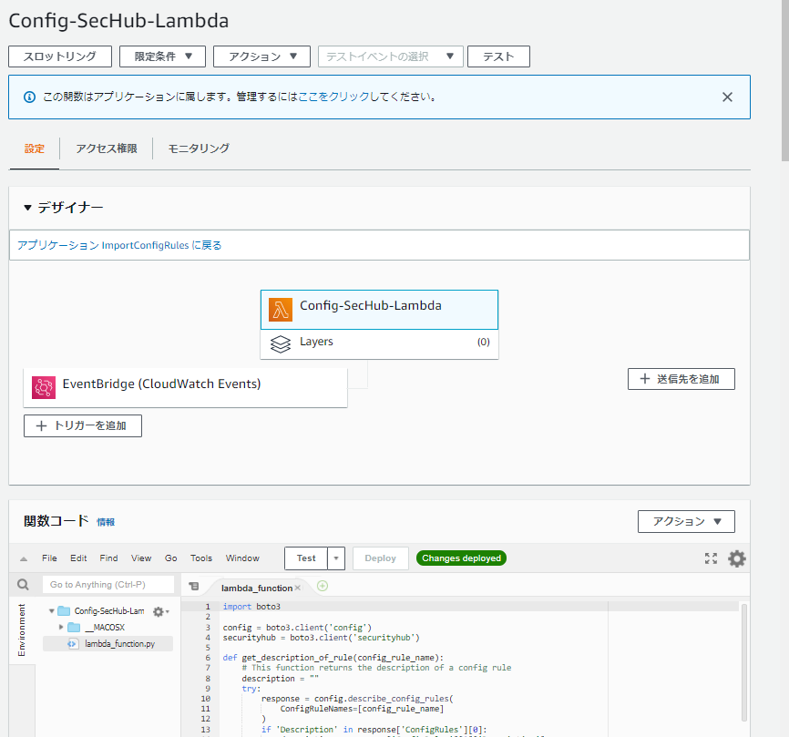
Task: Switch to the アクセス権限 tab
Action: pos(107,148)
